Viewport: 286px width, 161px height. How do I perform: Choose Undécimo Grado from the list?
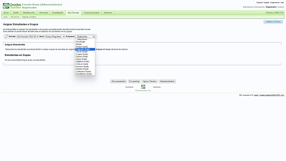[85, 72]
